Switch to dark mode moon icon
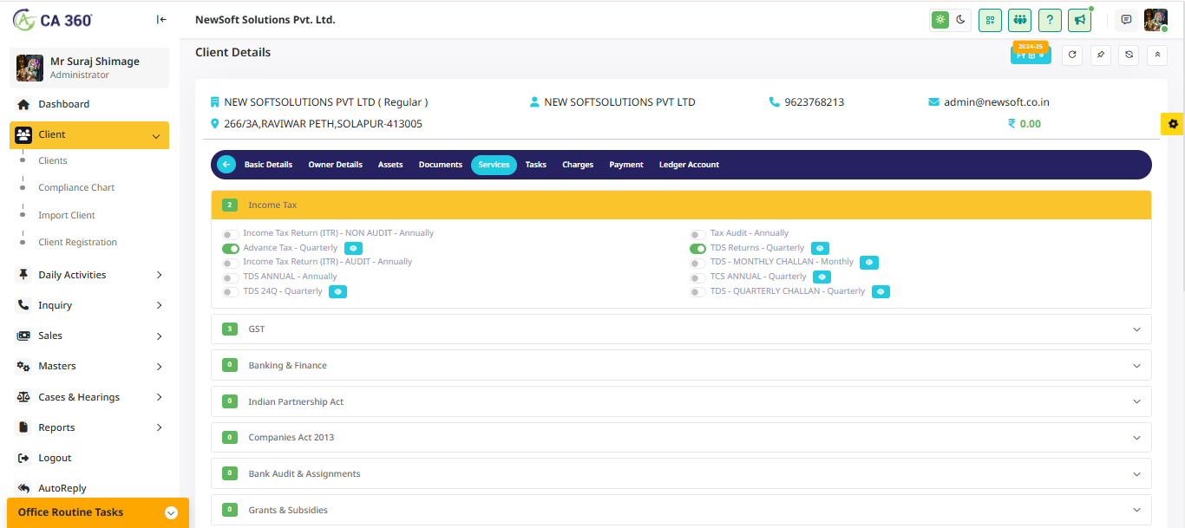Screen dimensions: 1185x528 pos(960,20)
